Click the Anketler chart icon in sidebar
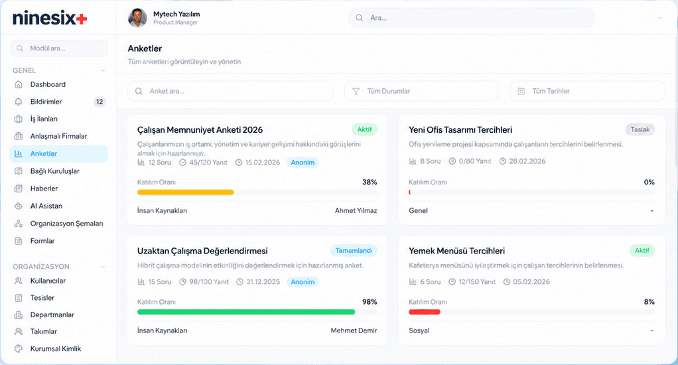This screenshot has height=365, width=678. (18, 153)
